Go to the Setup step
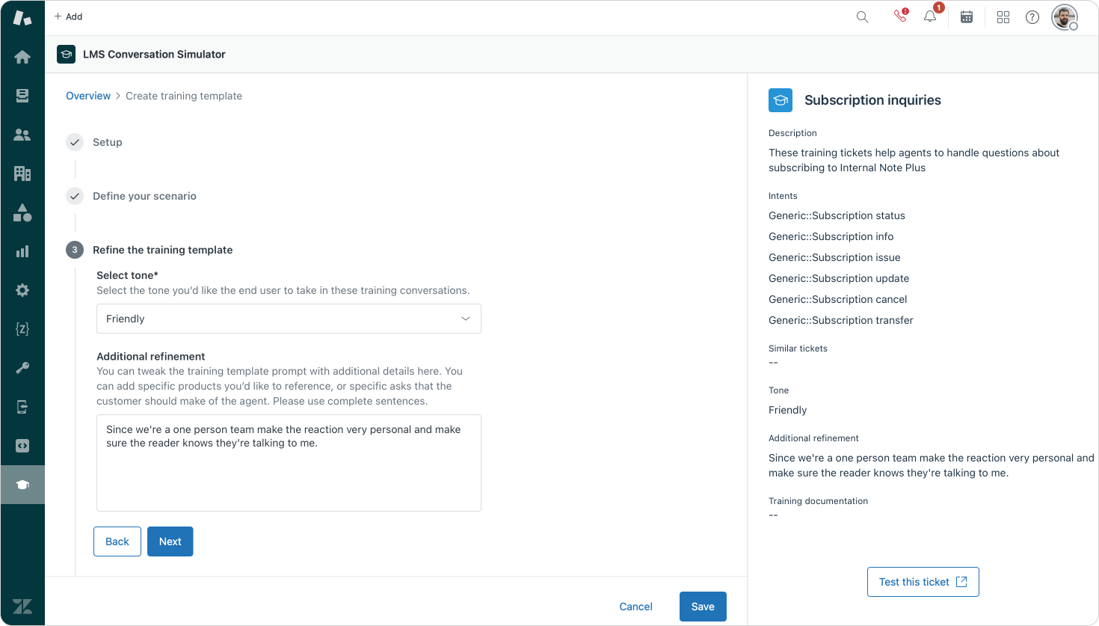1099x626 pixels. click(x=107, y=142)
